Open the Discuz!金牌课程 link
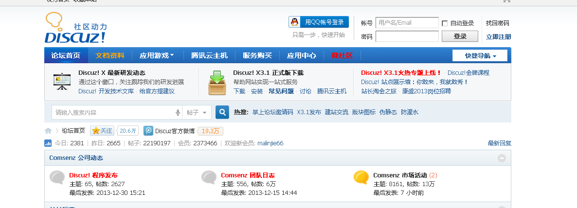 pos(469,73)
